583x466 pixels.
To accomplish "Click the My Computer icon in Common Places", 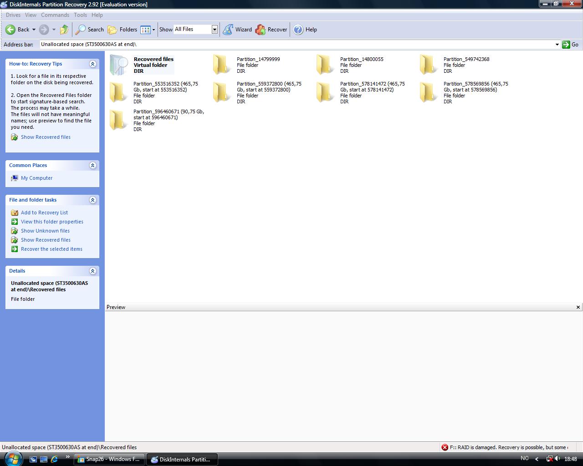I will coord(15,178).
